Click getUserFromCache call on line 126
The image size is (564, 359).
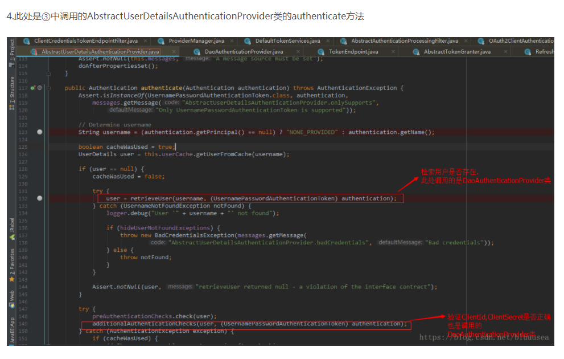224,154
